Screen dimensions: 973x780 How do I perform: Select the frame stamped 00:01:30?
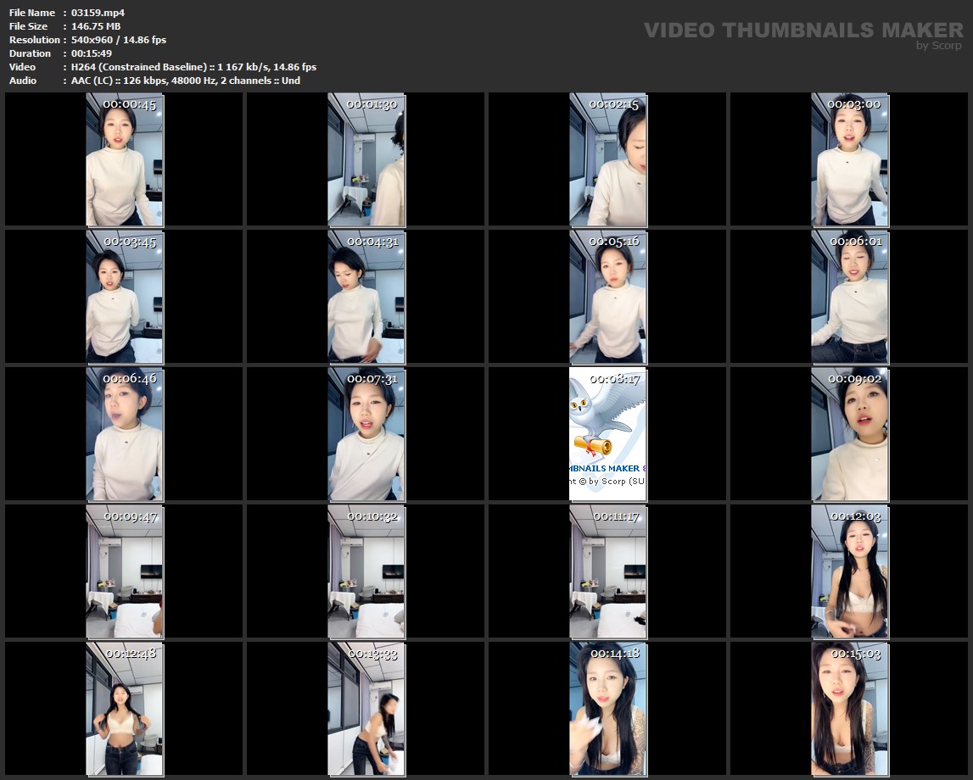tap(366, 159)
